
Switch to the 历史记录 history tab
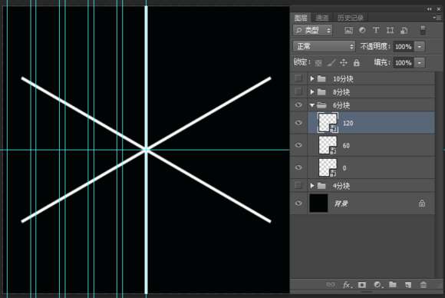pos(351,18)
